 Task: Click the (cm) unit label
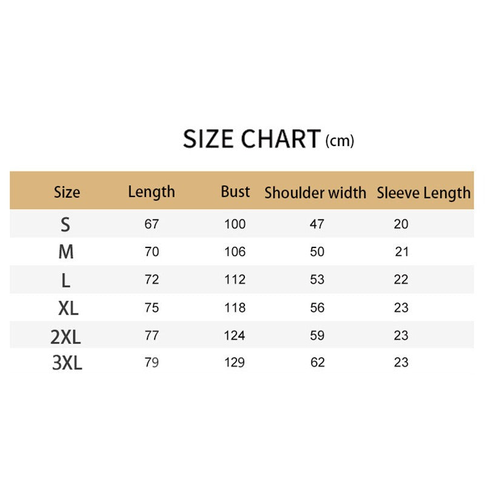[339, 141]
